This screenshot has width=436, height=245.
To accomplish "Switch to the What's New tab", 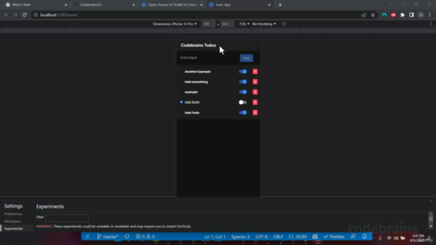I will [36, 5].
